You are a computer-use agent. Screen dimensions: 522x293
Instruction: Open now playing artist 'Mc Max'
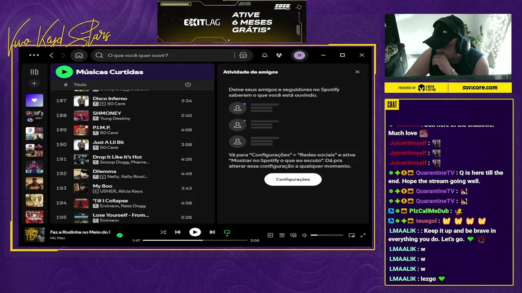[58, 238]
